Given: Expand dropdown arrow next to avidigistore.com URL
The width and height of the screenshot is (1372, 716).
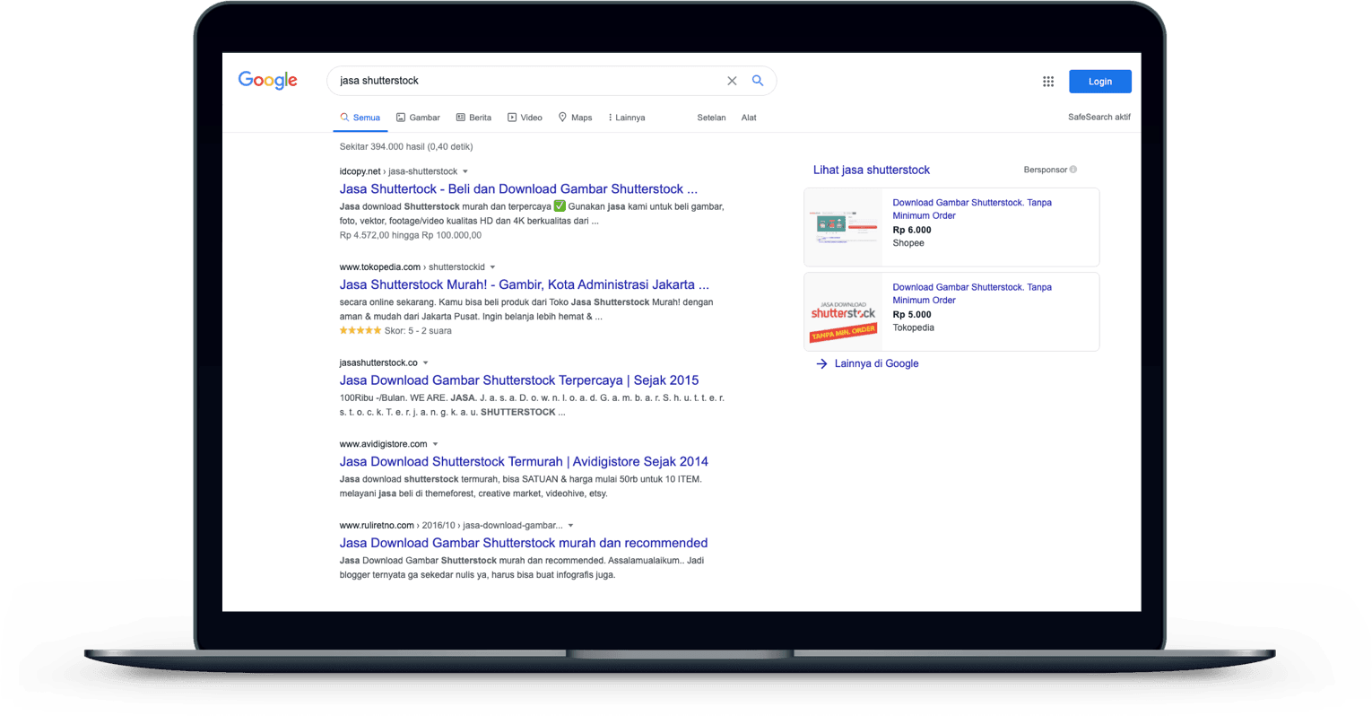Looking at the screenshot, I should coord(436,444).
